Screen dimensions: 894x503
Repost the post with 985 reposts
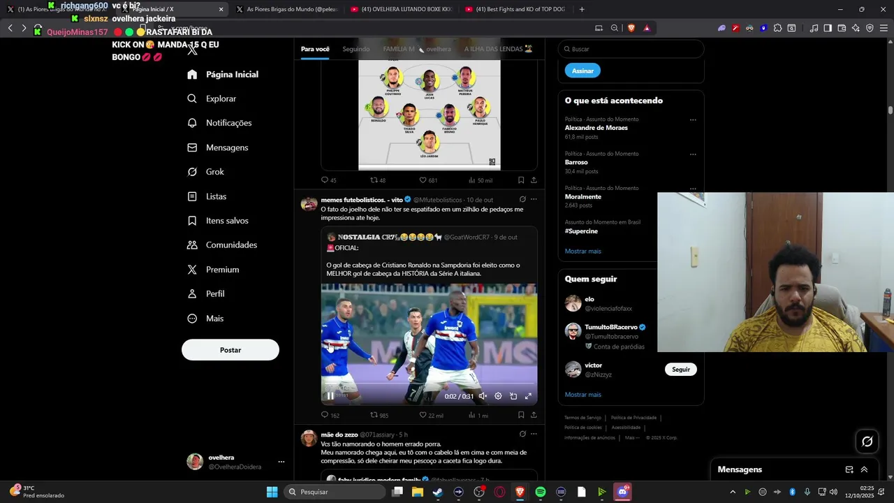coord(379,415)
